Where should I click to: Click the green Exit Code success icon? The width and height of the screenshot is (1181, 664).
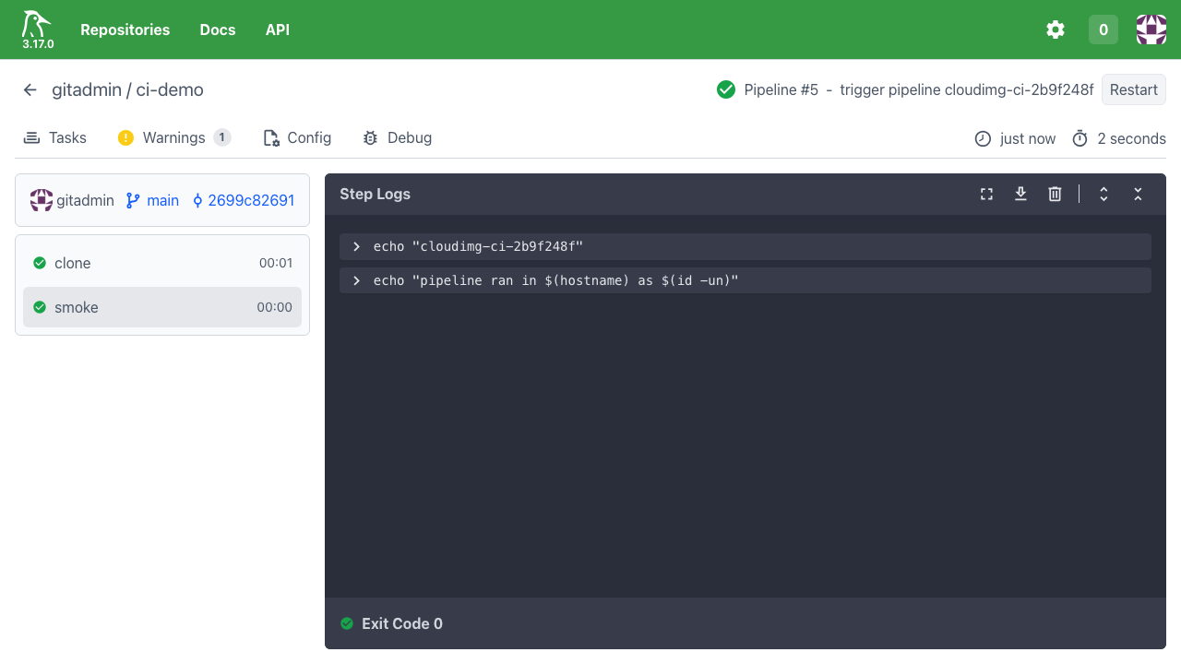point(347,623)
